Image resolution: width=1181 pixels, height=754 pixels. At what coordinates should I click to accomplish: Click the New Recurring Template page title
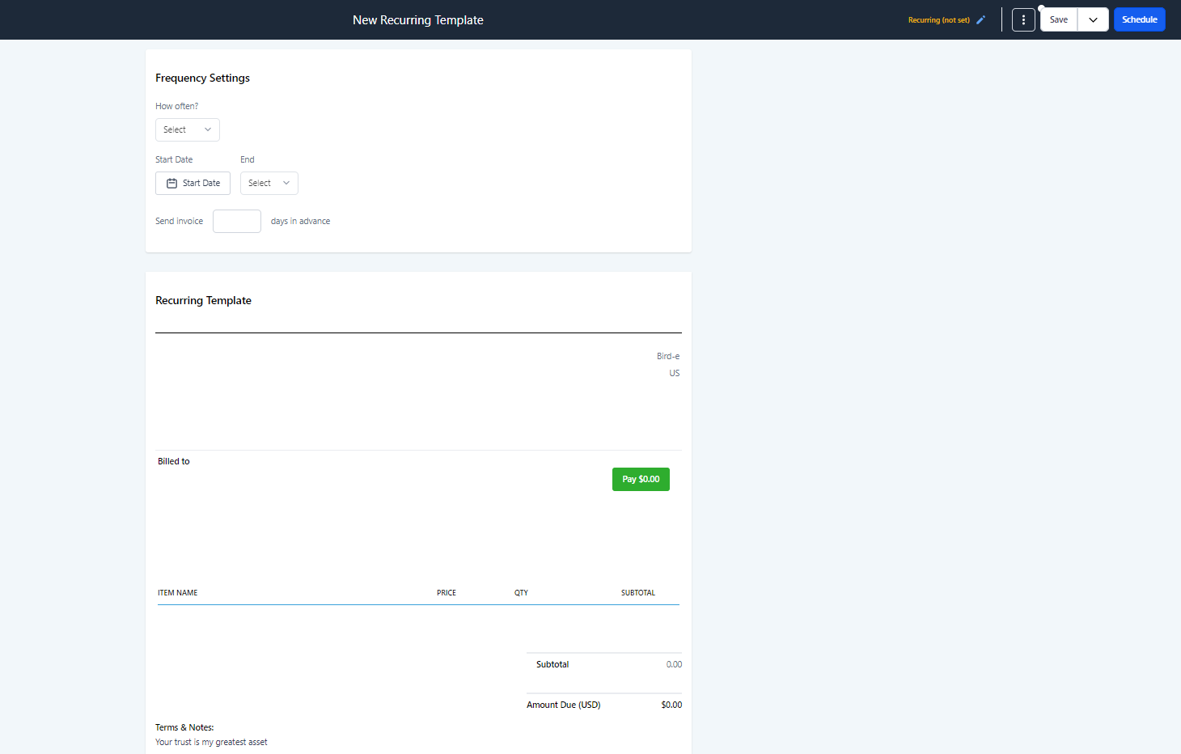coord(418,20)
